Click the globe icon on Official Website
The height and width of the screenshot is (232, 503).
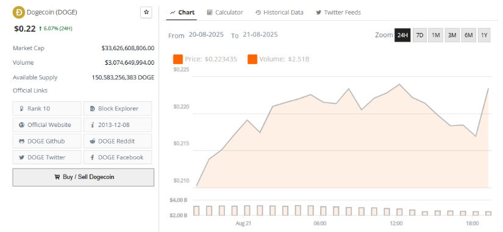[x=21, y=125]
